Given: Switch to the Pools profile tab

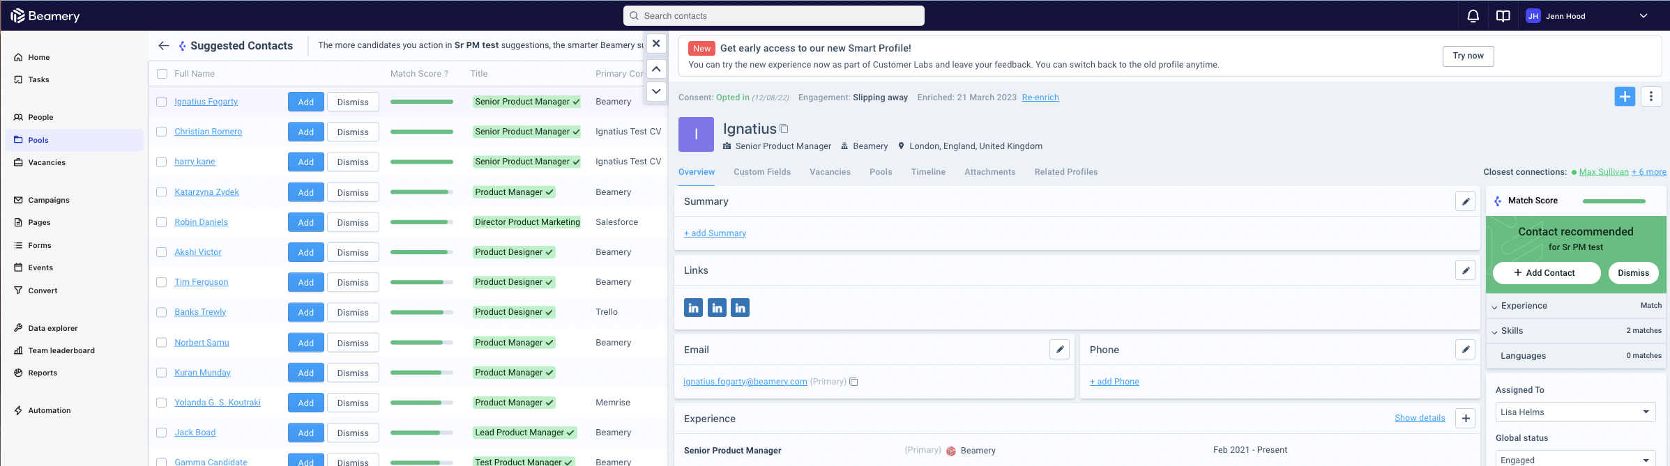Looking at the screenshot, I should tap(881, 172).
